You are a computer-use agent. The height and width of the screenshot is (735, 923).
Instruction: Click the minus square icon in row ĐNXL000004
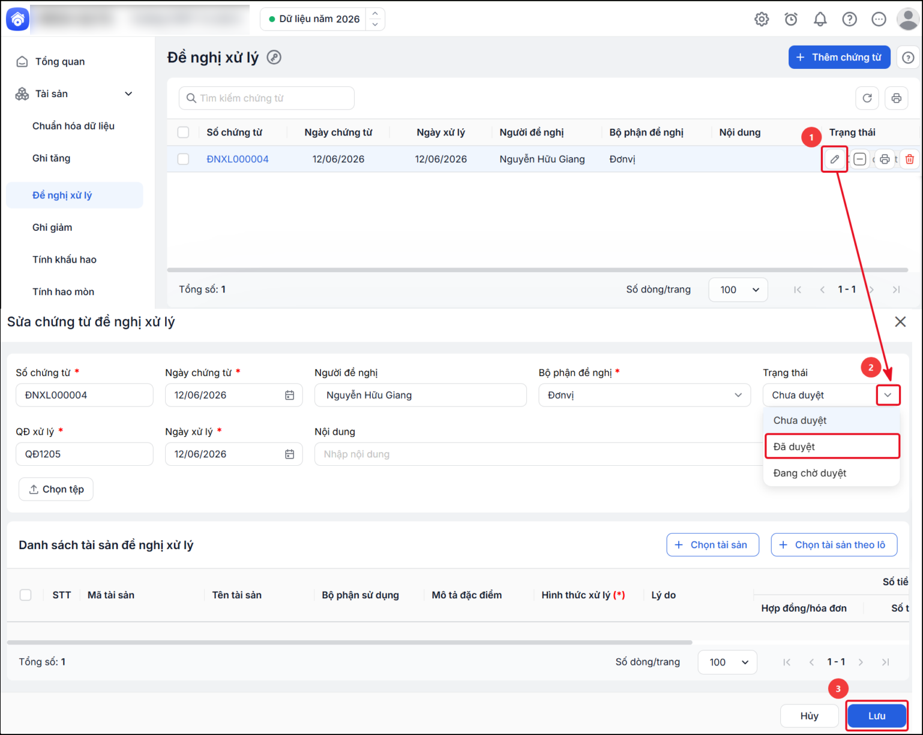[860, 159]
